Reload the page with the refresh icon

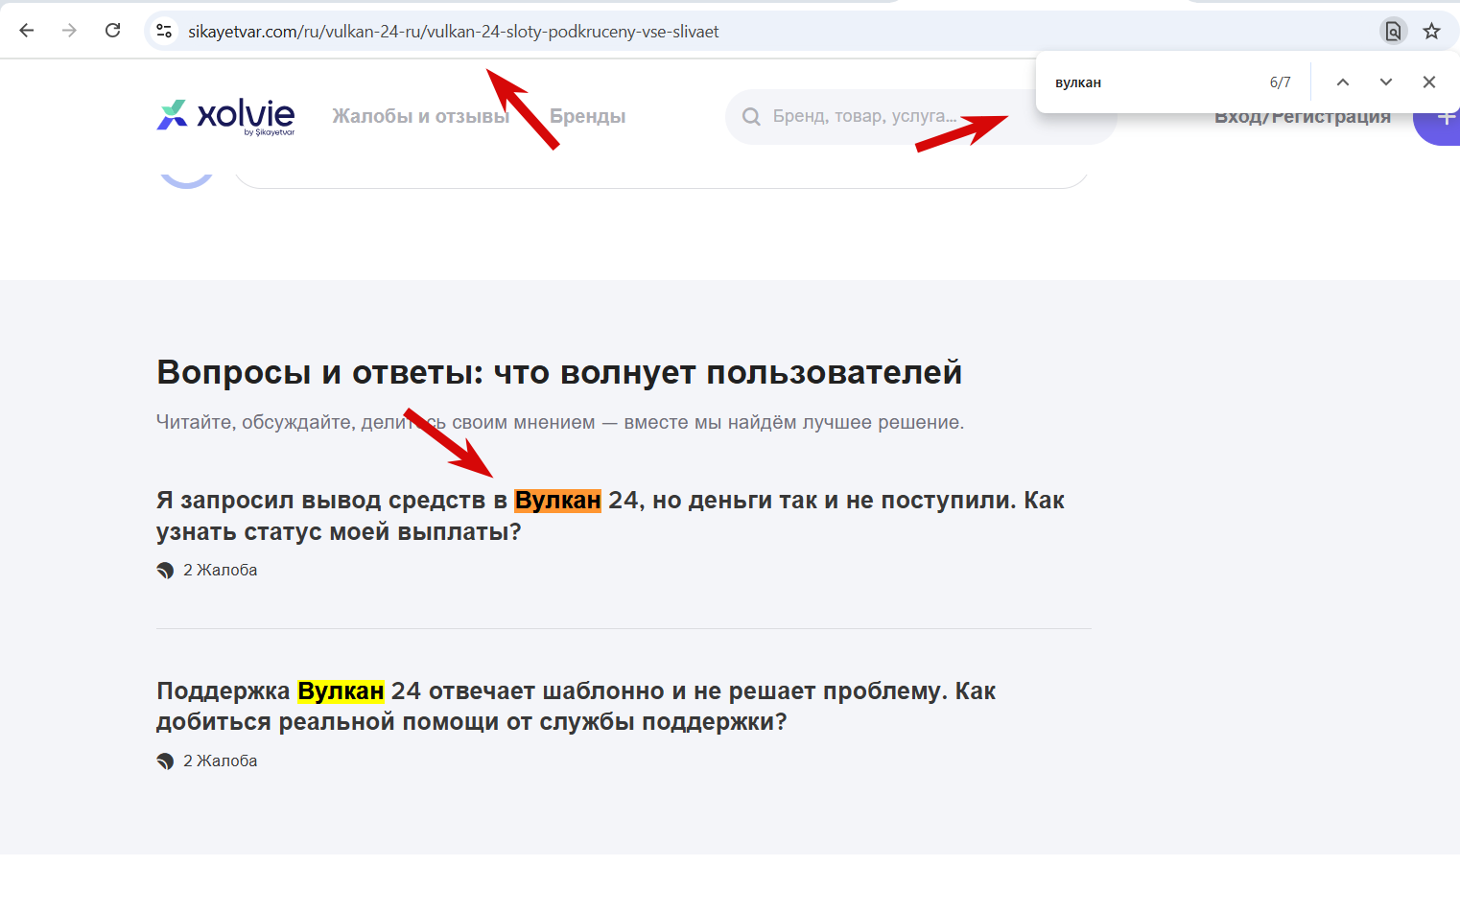(112, 31)
